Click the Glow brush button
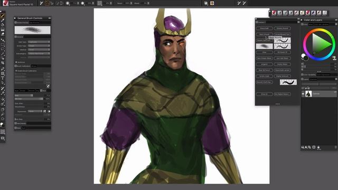 click(x=264, y=52)
